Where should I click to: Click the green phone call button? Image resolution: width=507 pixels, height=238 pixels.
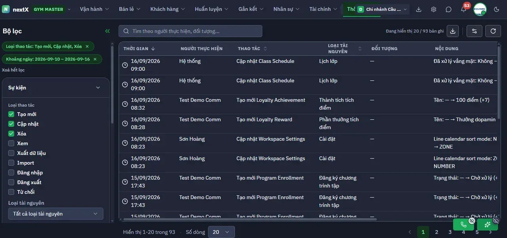click(x=463, y=225)
